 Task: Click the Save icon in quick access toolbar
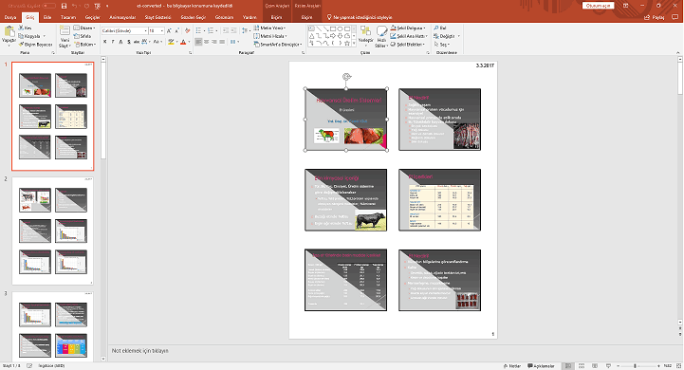65,6
